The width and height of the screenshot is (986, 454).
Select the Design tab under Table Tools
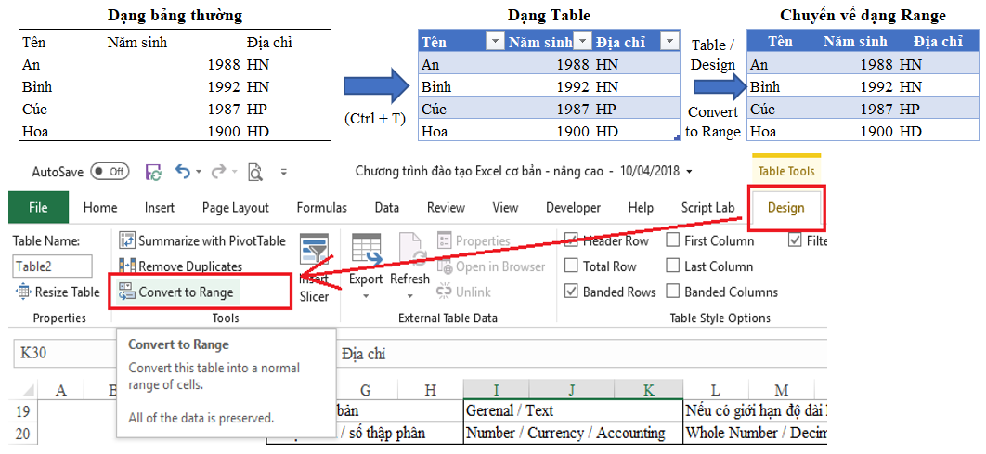[x=785, y=208]
